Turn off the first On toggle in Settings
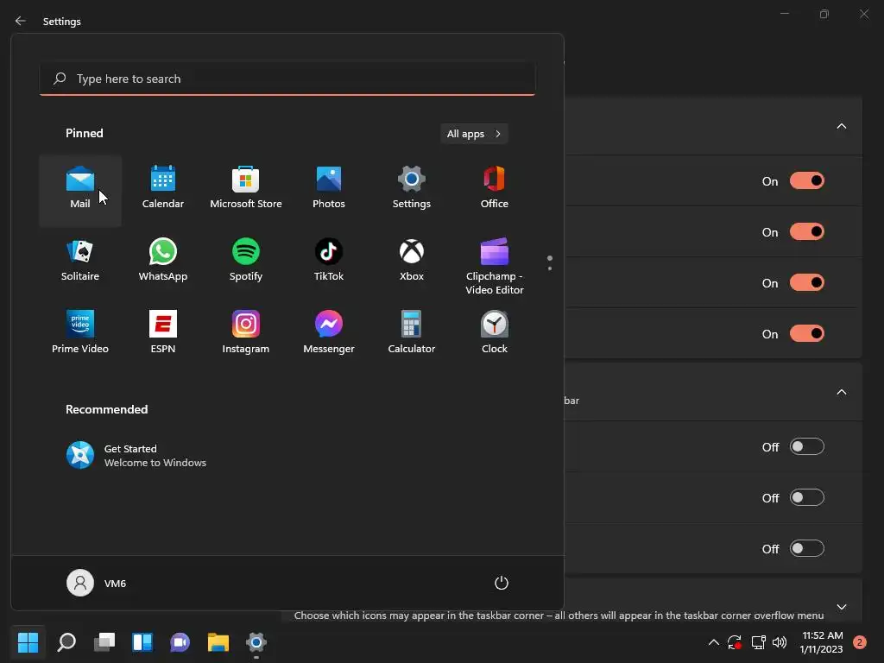The height and width of the screenshot is (663, 884). tap(807, 181)
